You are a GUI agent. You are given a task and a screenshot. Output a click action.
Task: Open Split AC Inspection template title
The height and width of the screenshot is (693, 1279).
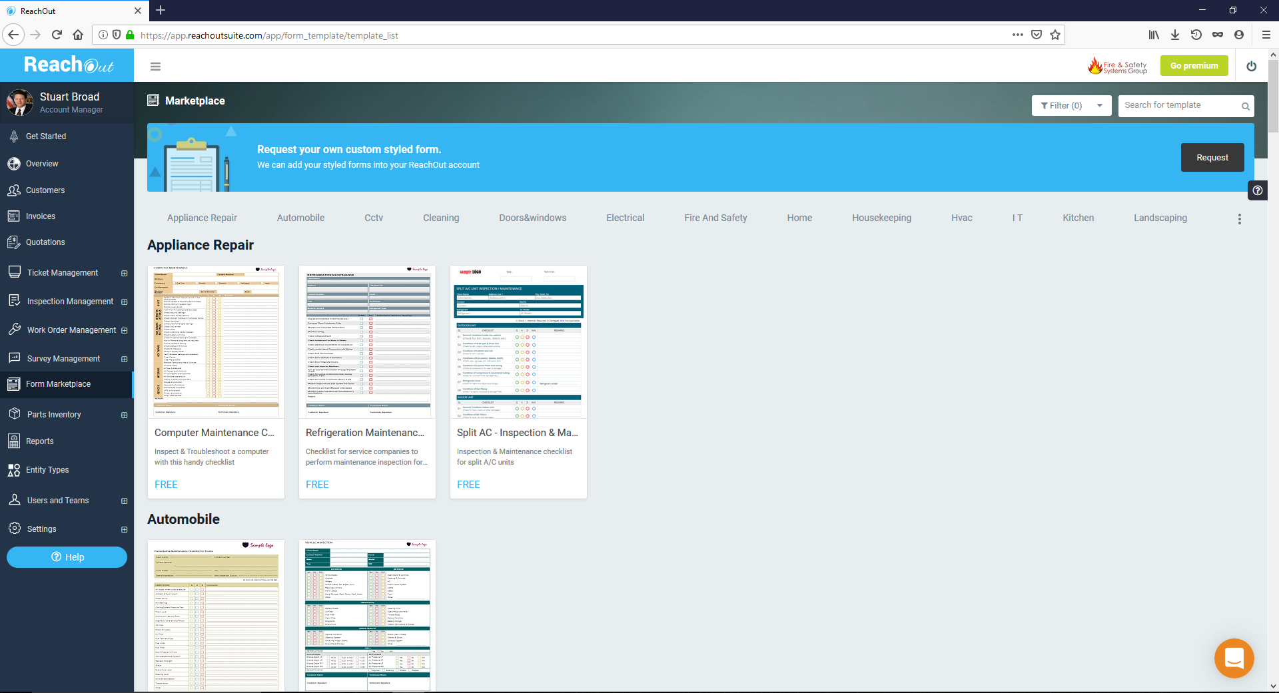coord(517,433)
